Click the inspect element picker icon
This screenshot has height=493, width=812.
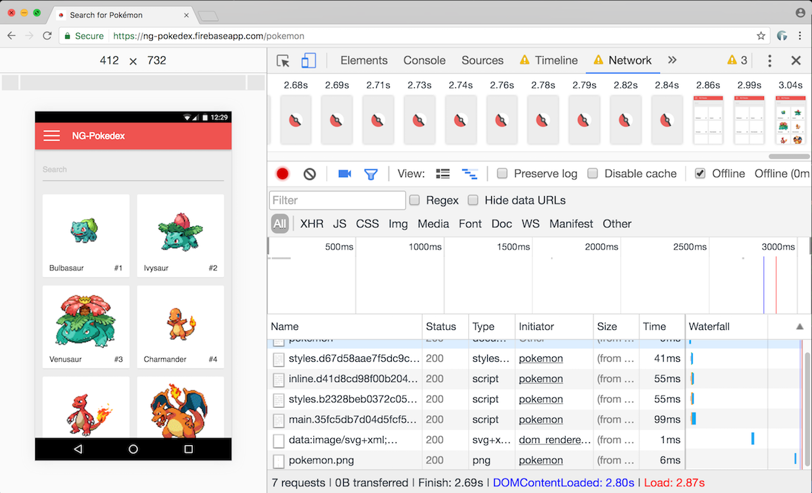click(x=284, y=61)
